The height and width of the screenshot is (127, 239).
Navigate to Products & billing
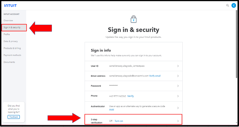click(12, 48)
